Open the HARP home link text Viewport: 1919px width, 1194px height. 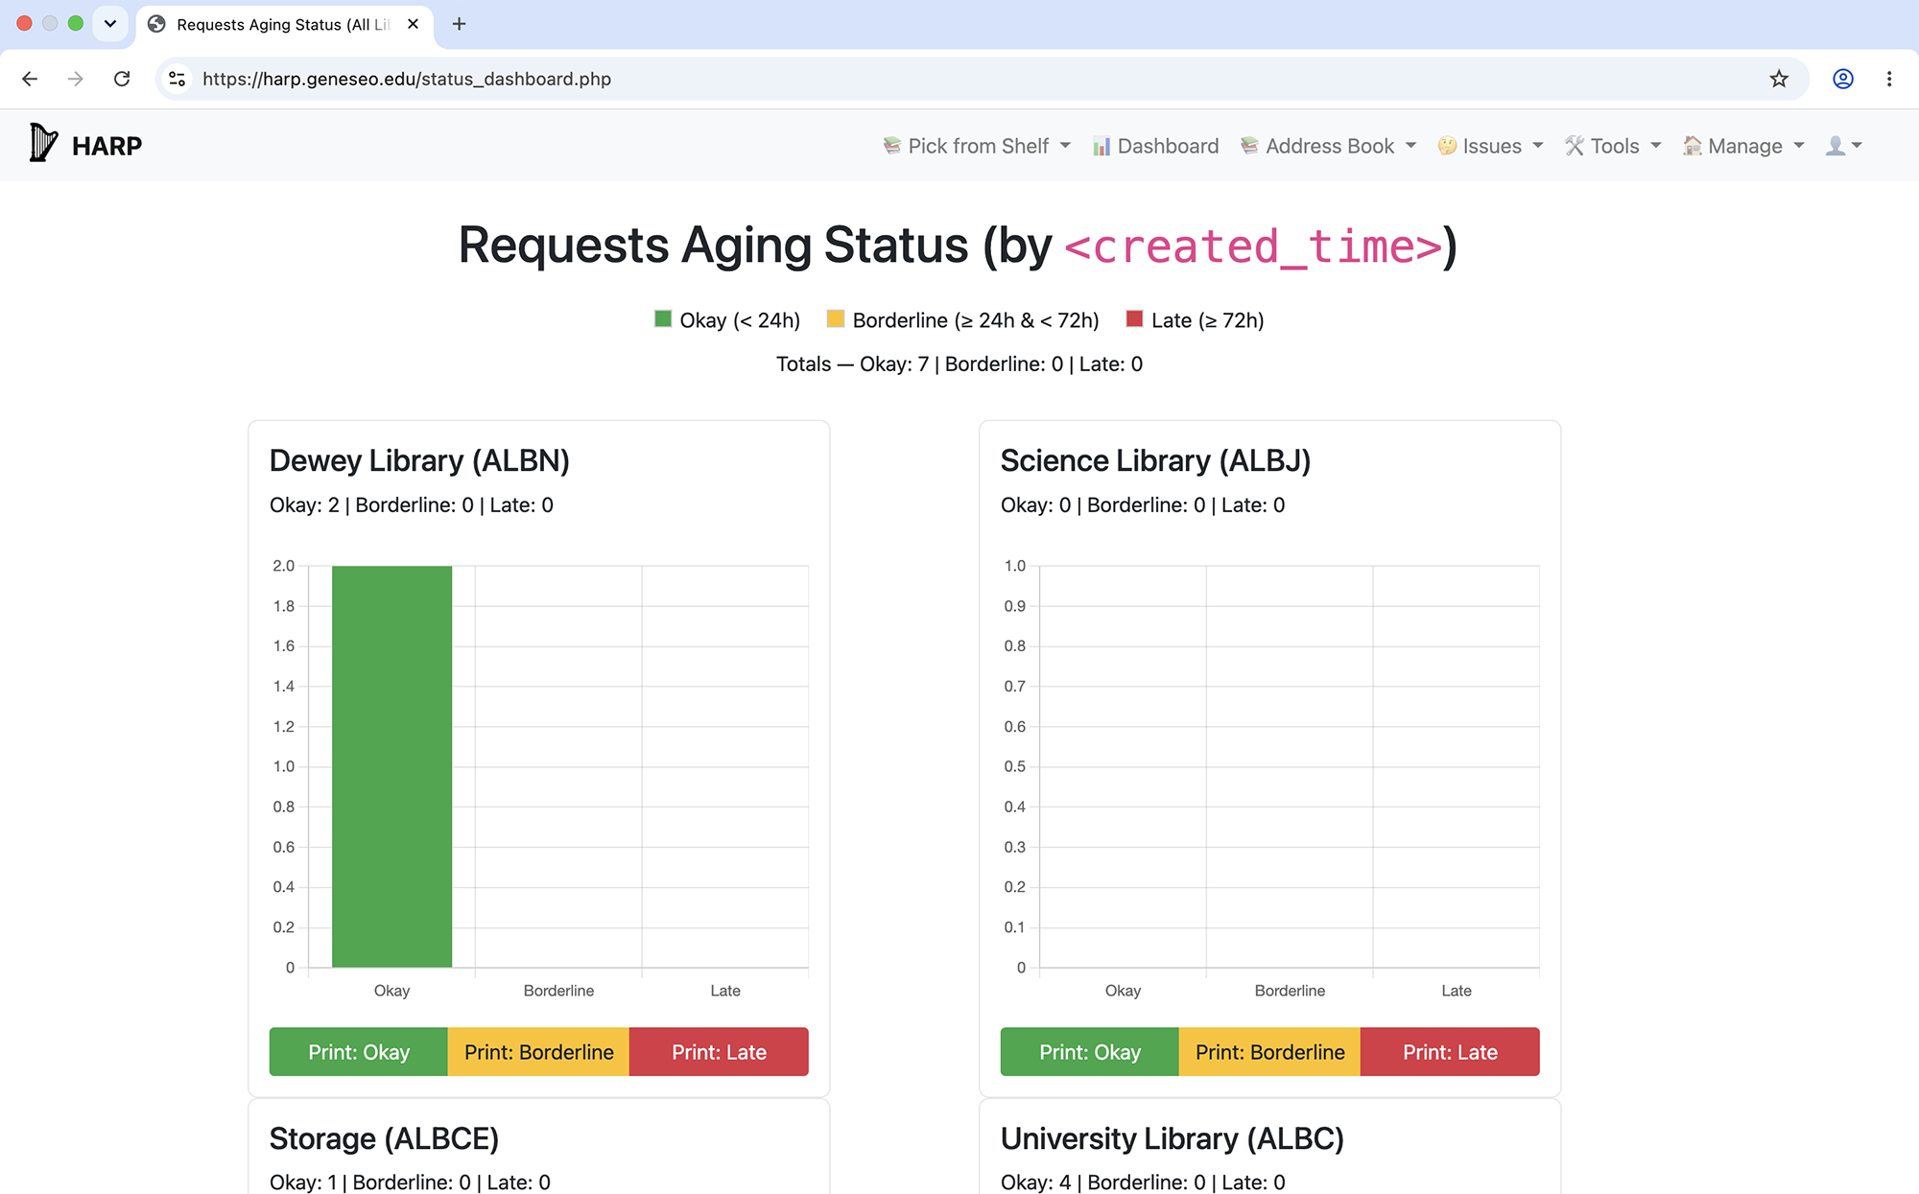coord(107,146)
